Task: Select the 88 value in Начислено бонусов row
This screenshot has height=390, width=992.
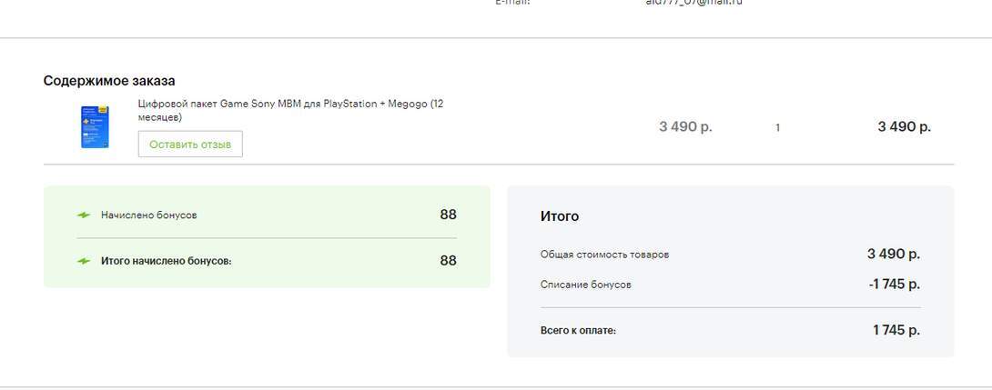Action: [x=448, y=215]
